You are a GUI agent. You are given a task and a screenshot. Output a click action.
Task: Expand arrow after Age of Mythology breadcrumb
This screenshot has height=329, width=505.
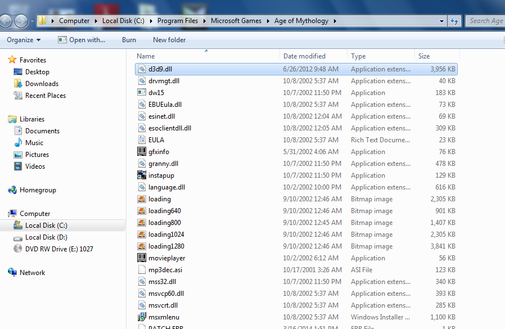(335, 21)
